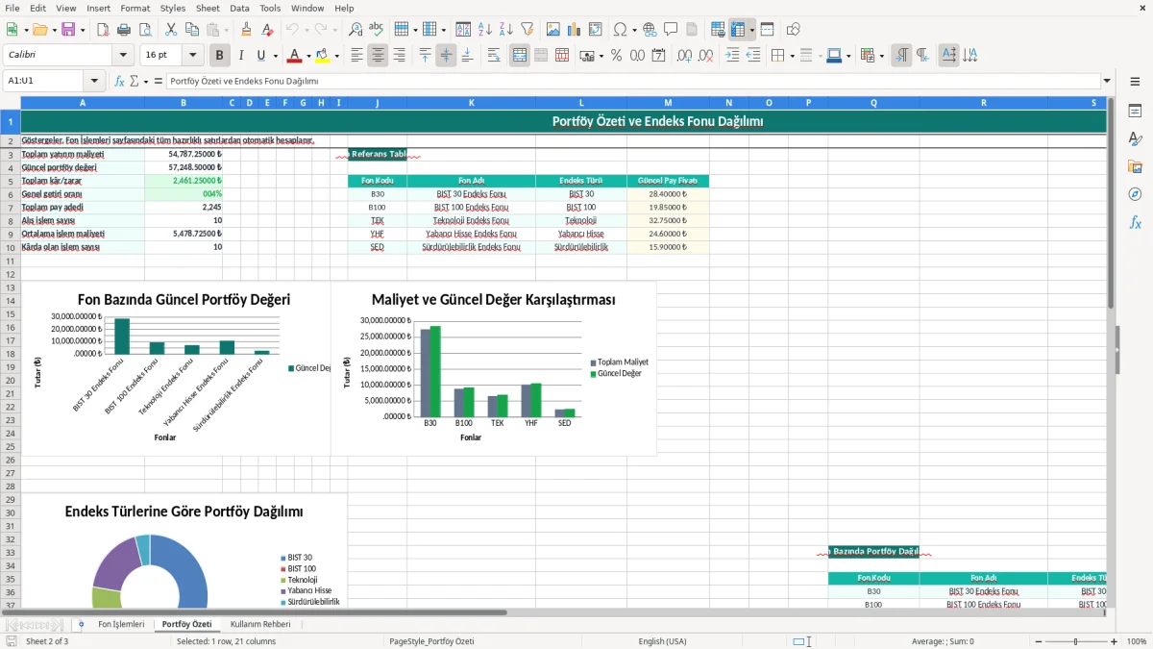
Task: Expand the formula bar
Action: (1107, 82)
